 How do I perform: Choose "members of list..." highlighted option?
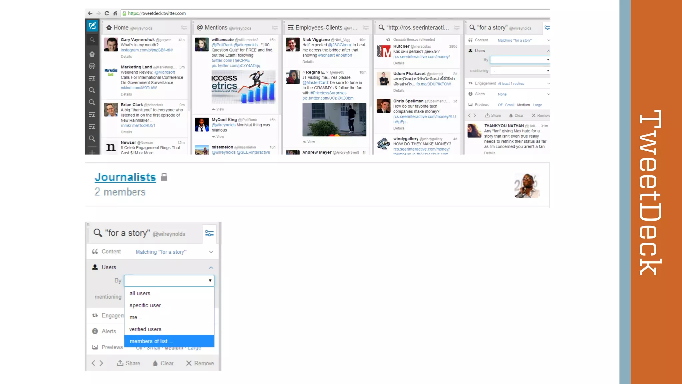coord(169,341)
